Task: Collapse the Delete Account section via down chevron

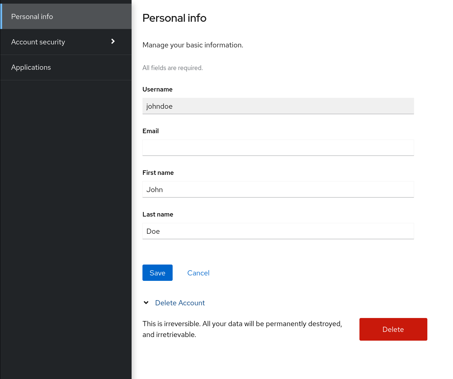Action: [146, 303]
